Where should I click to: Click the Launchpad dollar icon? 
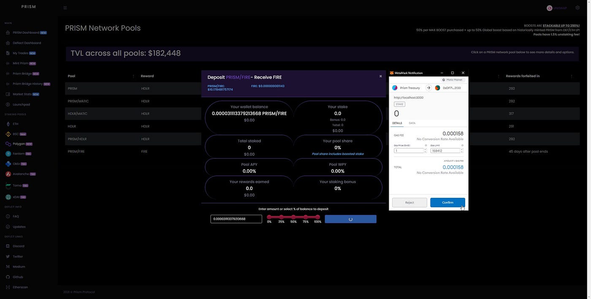[x=8, y=105]
